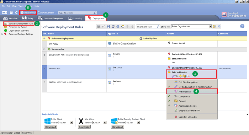The height and width of the screenshot is (135, 249).
Task: Select Advanced Package Settings tree item
Action: click(x=21, y=34)
